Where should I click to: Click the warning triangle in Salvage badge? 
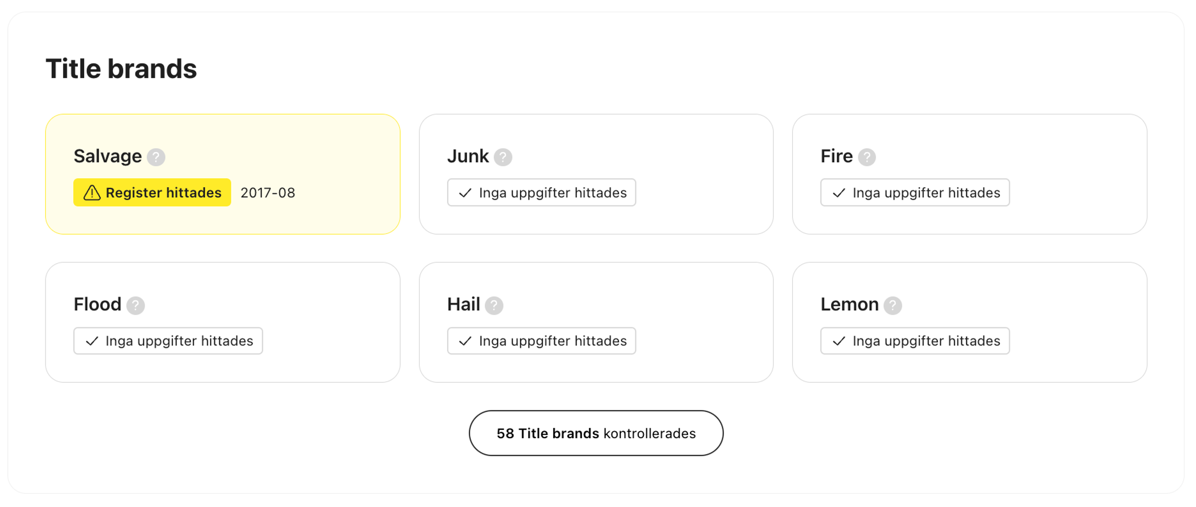coord(92,193)
